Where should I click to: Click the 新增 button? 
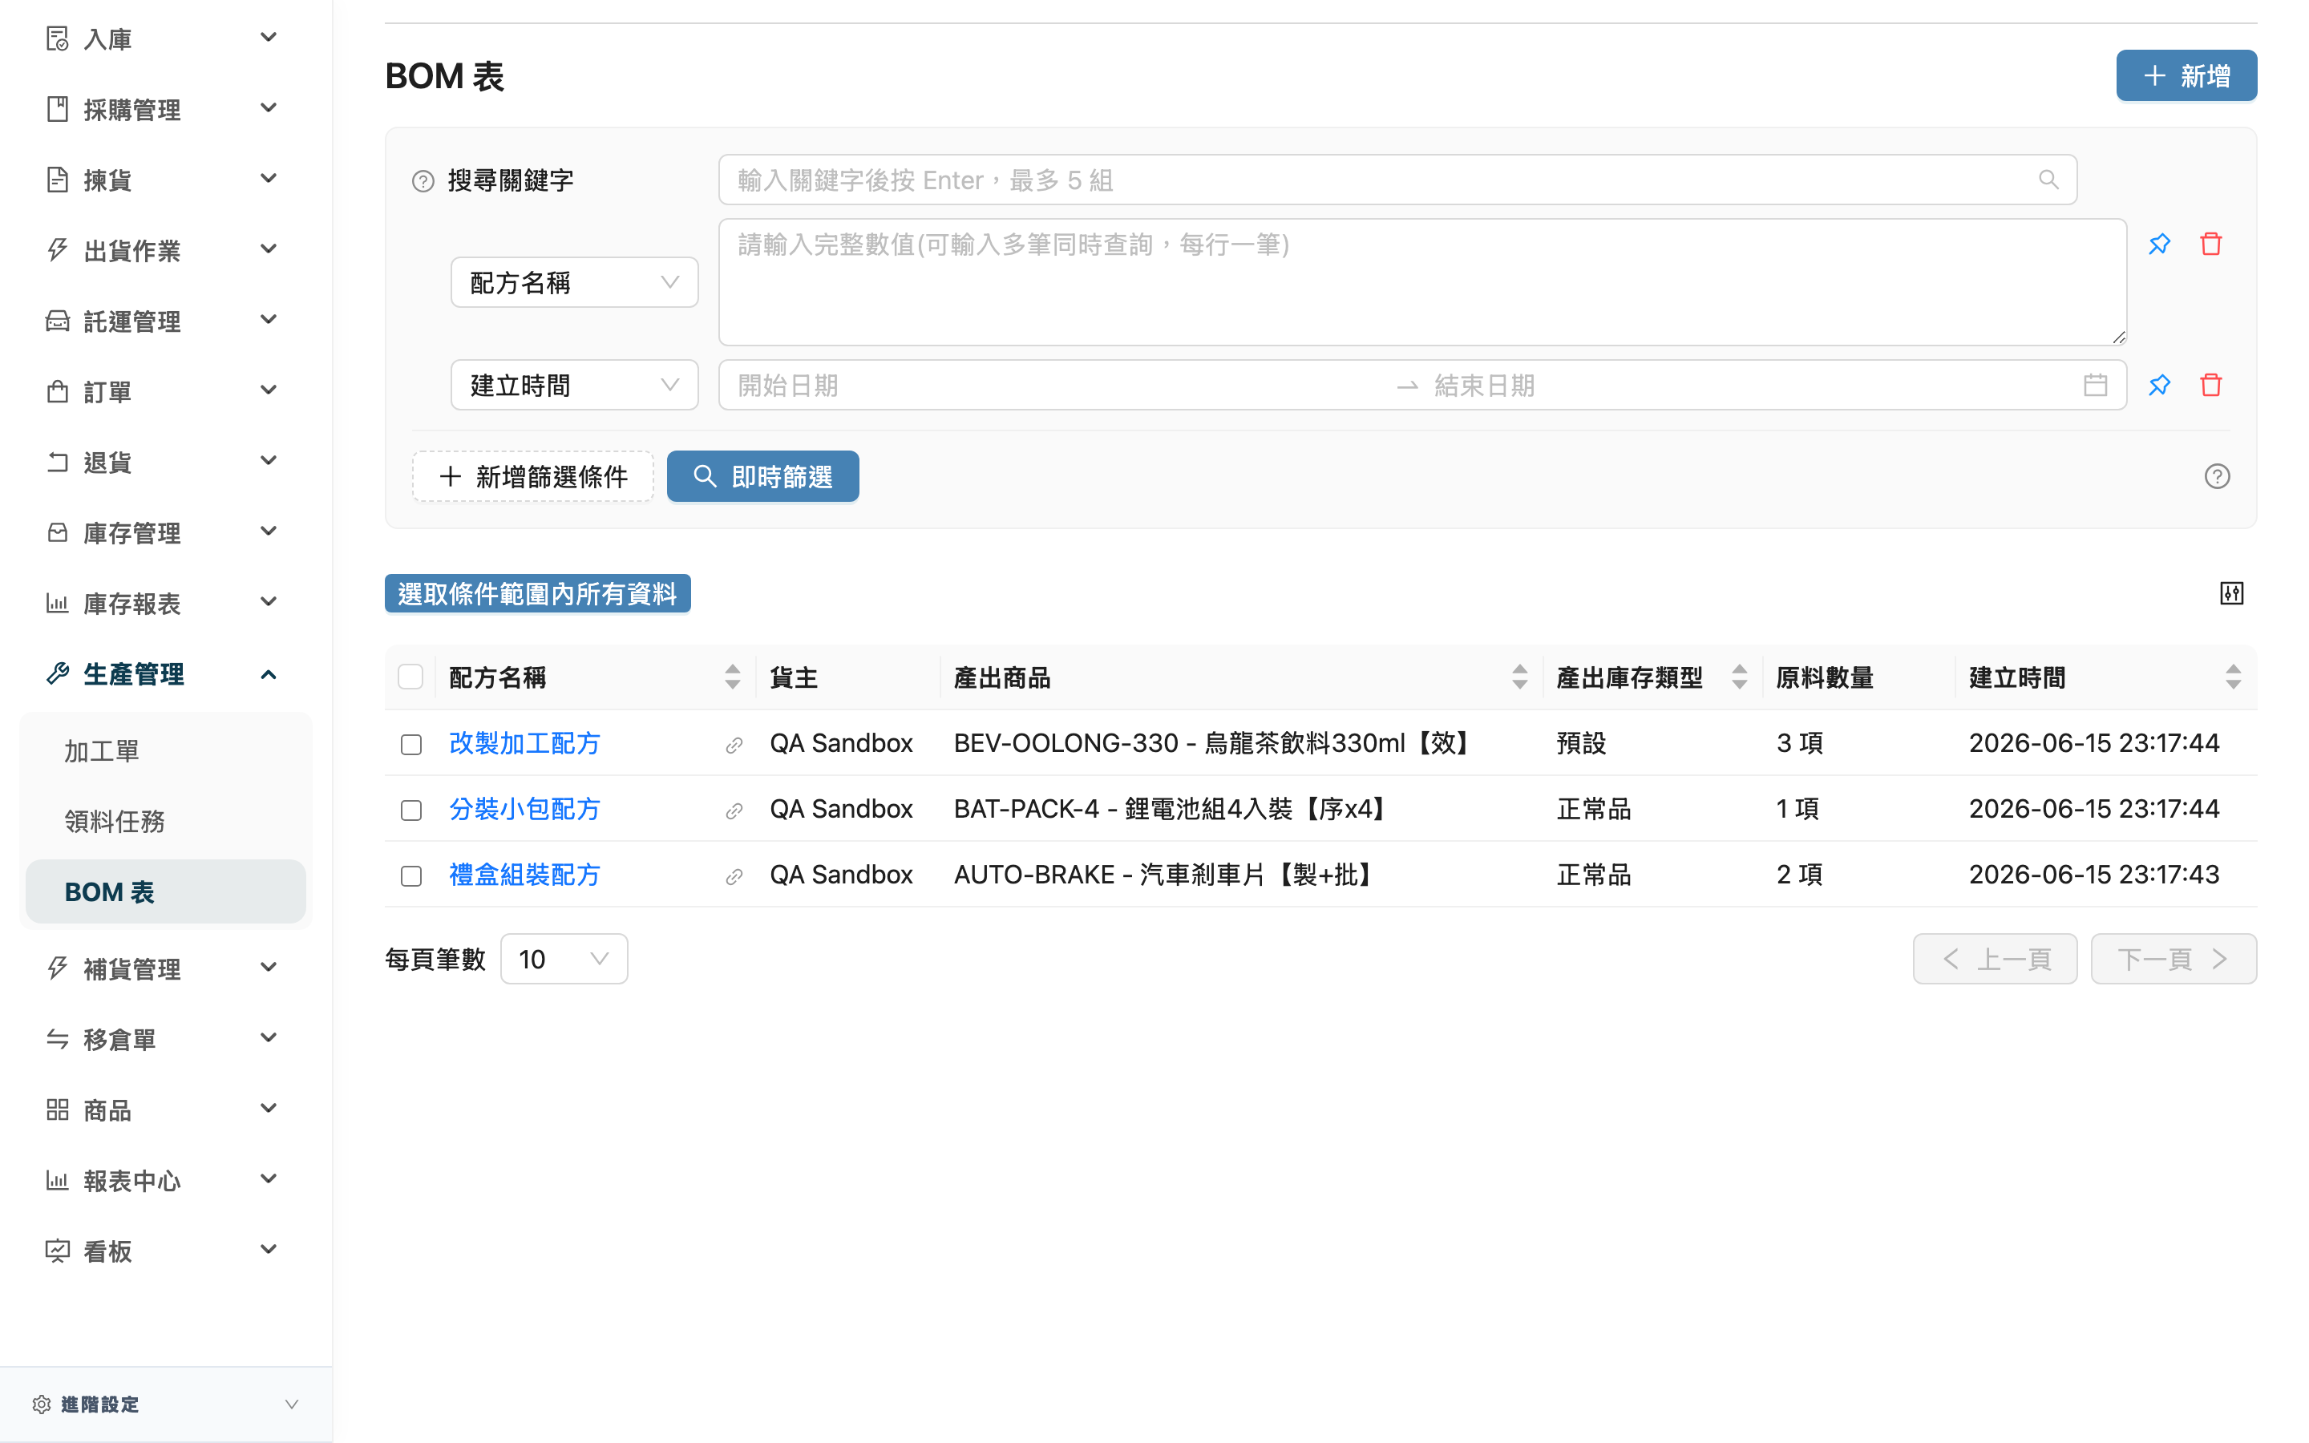(x=2186, y=75)
